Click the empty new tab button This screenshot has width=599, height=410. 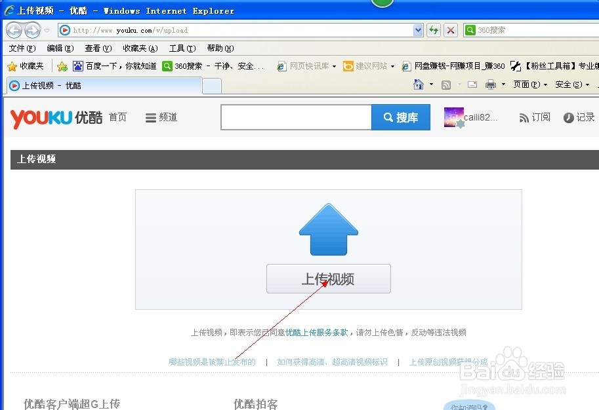212,86
